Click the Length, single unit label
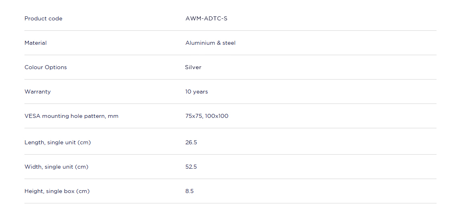Viewport: 475px width, 209px height. point(58,142)
